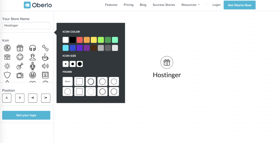This screenshot has height=143, width=280.
Task: Set position with icon above text
Action: (x=7, y=98)
